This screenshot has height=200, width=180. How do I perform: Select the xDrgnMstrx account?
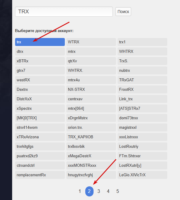point(91,118)
